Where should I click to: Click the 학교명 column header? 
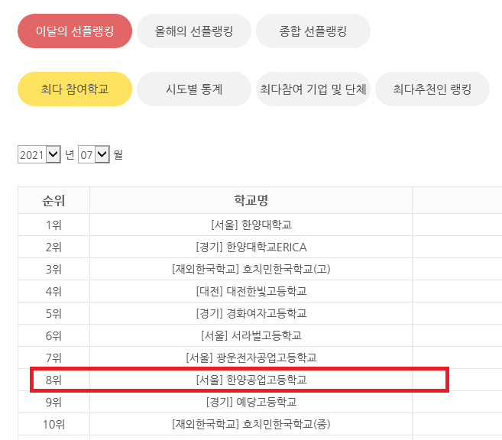click(251, 200)
